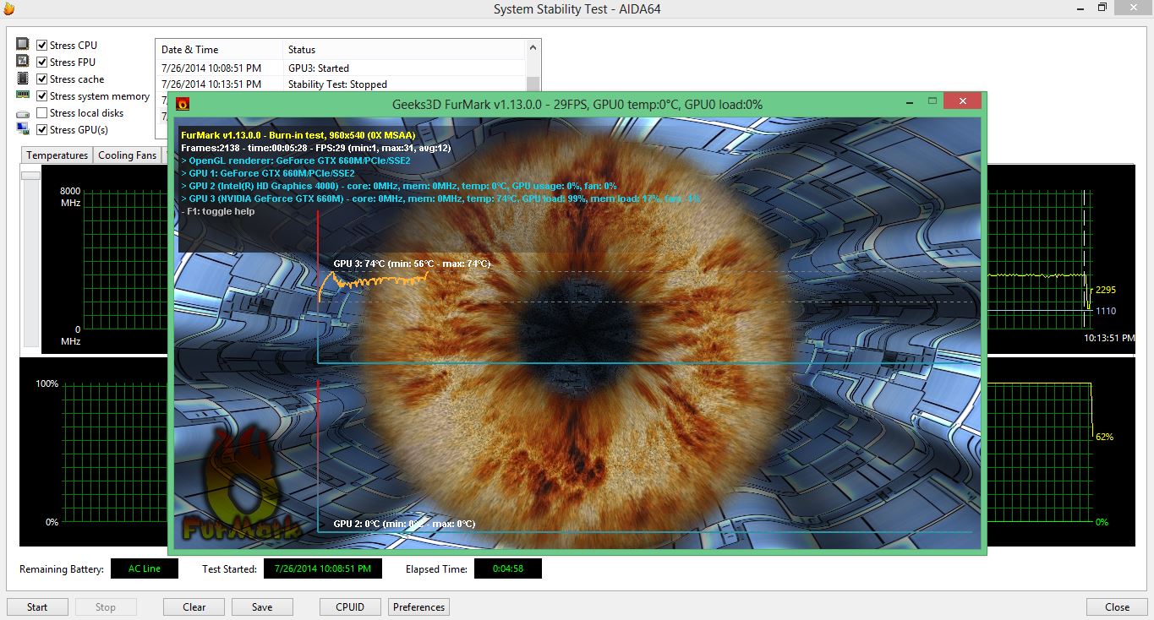Click the Start button
The height and width of the screenshot is (620, 1154).
37,606
